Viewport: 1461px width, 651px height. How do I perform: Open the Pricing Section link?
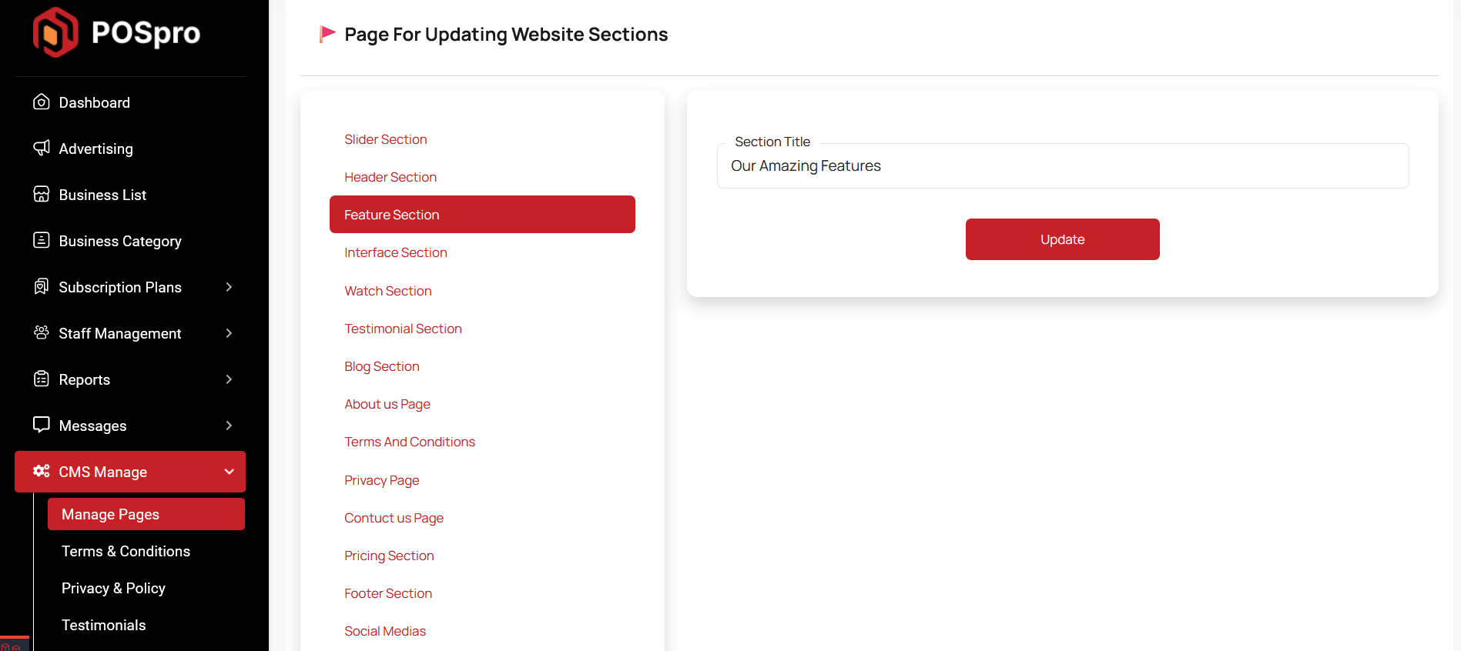click(x=389, y=556)
